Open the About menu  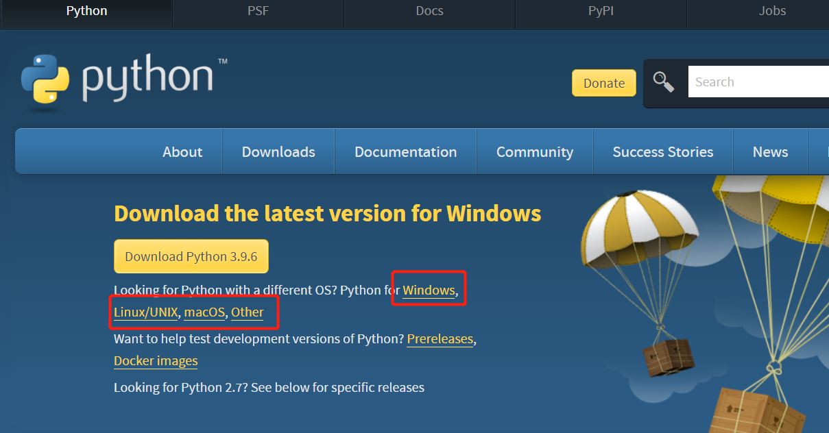click(182, 151)
